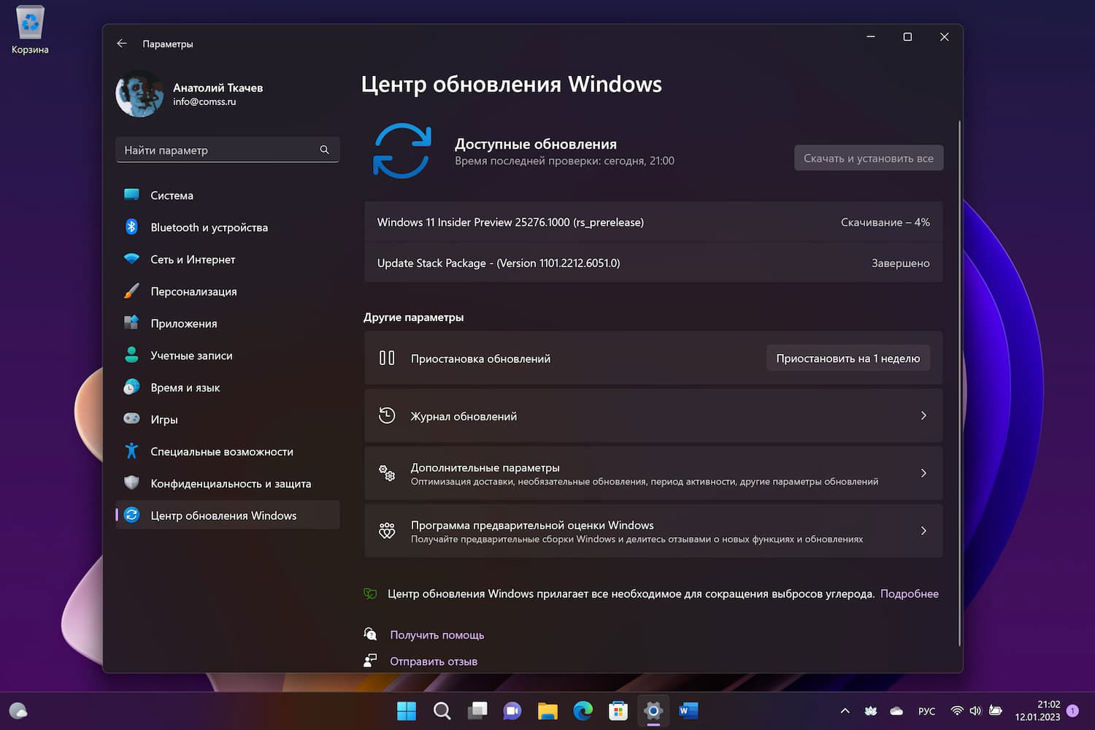
Task: Click Скачать и установить все button
Action: pyautogui.click(x=868, y=158)
